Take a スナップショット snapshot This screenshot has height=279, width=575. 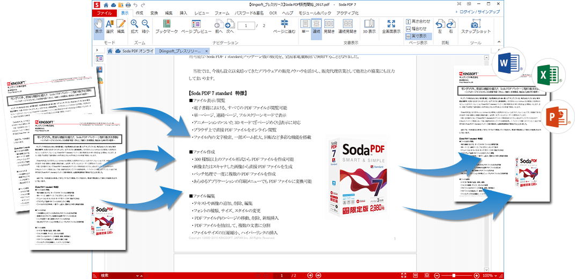(x=476, y=26)
